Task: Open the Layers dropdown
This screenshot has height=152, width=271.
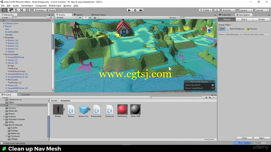Action: click(x=246, y=10)
